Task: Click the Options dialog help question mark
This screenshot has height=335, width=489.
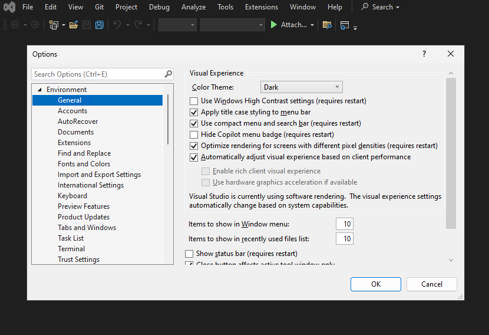Action: 424,54
